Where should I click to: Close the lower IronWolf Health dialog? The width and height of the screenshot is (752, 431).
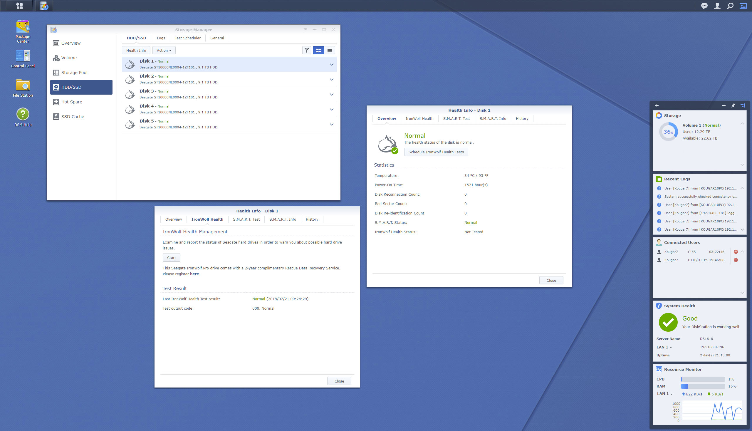339,381
